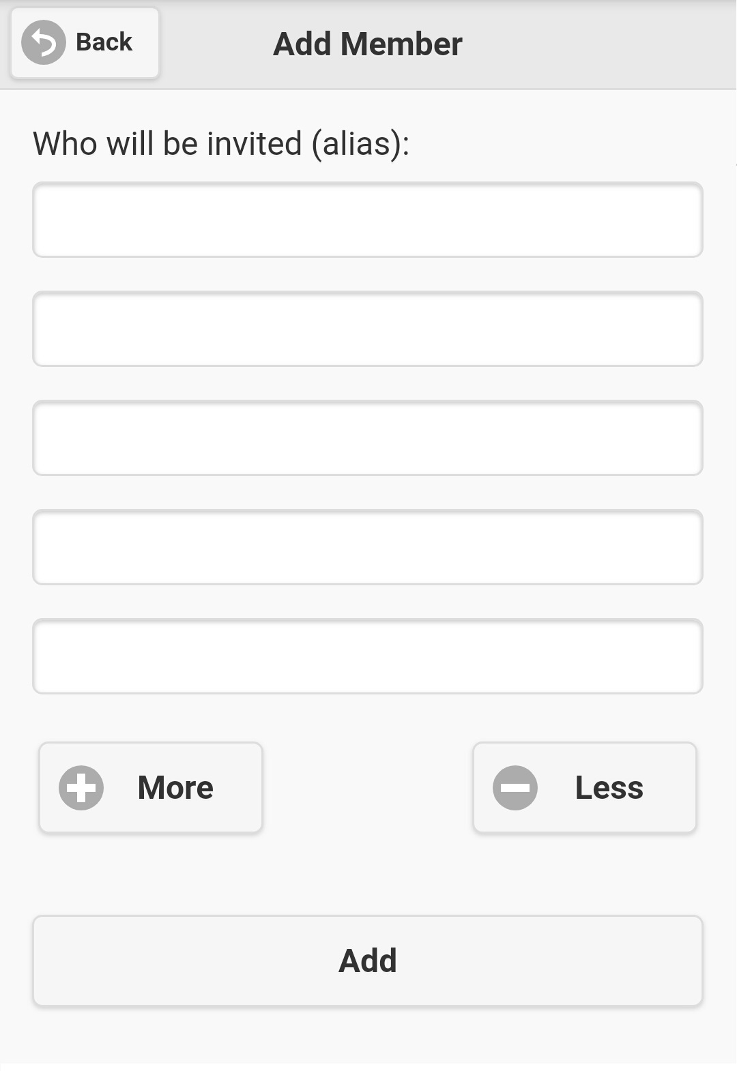Tap the back arrow icon
Image resolution: width=737 pixels, height=1071 pixels.
coord(43,42)
